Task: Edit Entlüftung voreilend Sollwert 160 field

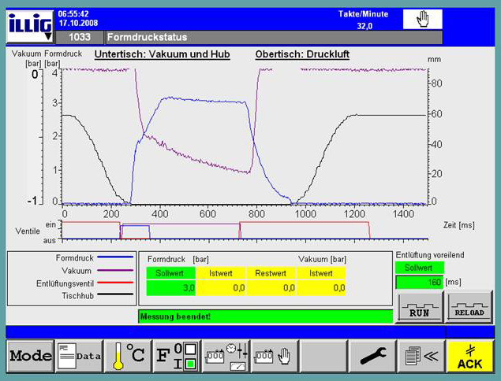Action: pos(419,282)
